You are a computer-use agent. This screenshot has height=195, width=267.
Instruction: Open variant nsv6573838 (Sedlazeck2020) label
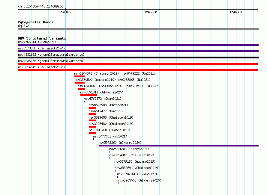click(x=41, y=48)
